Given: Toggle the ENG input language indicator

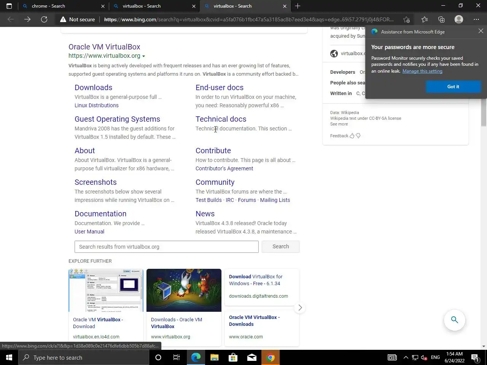Looking at the screenshot, I should (435, 357).
